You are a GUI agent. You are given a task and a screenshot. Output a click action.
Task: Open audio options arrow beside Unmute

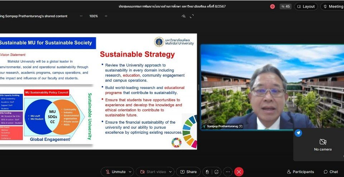tap(130, 172)
